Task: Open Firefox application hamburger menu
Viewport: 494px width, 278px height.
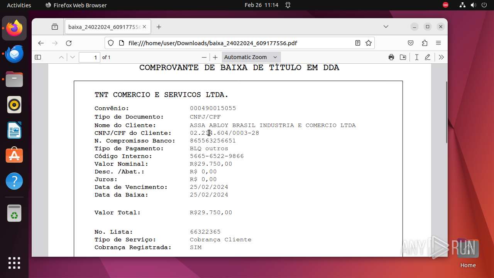Action: click(438, 43)
